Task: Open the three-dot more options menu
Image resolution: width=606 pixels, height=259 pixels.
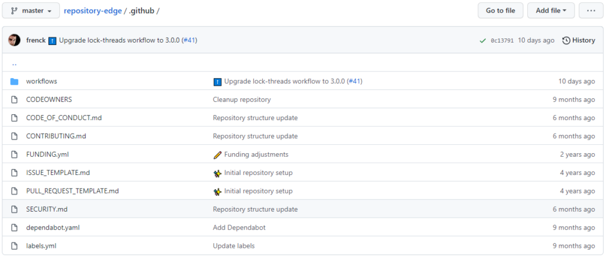Action: tap(591, 11)
